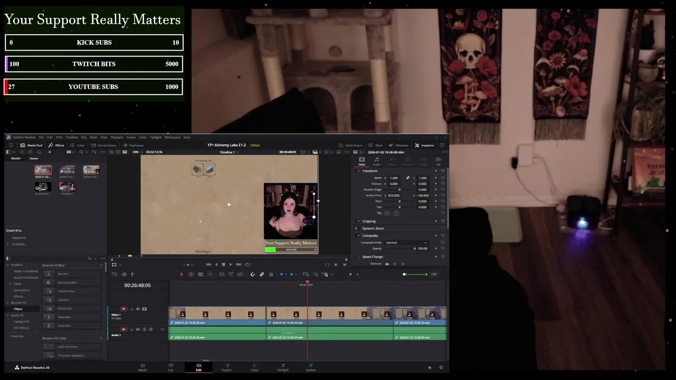Toggle loop playback icon
This screenshot has height=380, width=676.
[x=247, y=264]
